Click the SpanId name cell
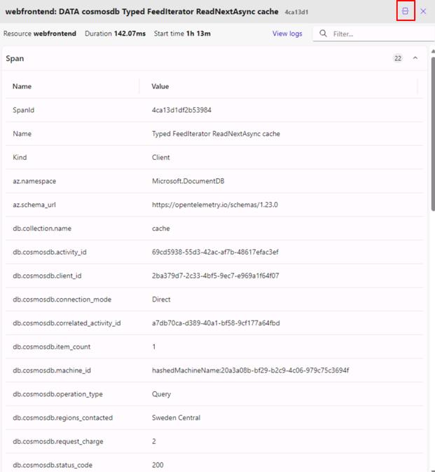The width and height of the screenshot is (435, 472). (x=23, y=110)
